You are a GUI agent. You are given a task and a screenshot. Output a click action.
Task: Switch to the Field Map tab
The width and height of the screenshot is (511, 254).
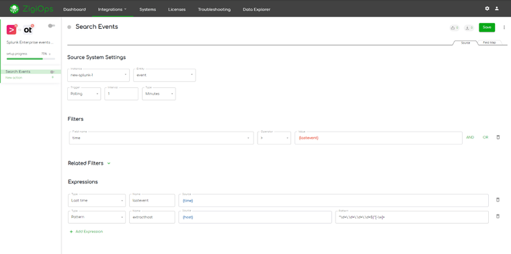[489, 42]
